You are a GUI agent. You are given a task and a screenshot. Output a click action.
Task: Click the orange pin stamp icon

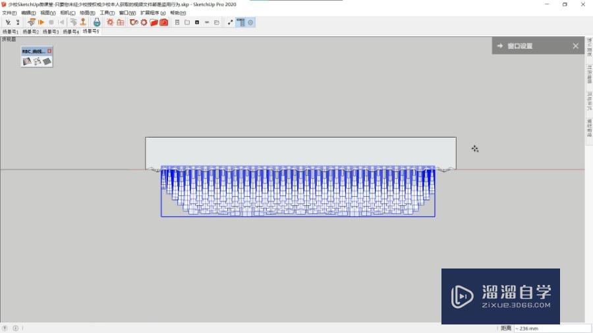coord(83,22)
